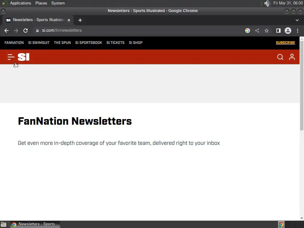Click the scrollbar down arrow
The image size is (304, 228).
coord(302,218)
